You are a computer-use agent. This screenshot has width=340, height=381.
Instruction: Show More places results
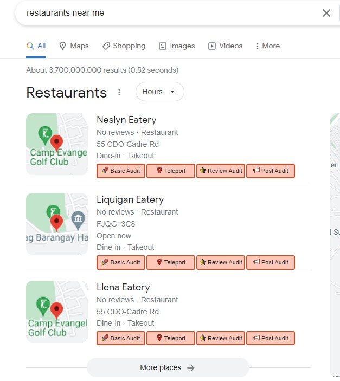pyautogui.click(x=168, y=367)
